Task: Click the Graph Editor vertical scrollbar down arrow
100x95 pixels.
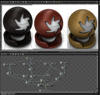Action: [x=97, y=90]
